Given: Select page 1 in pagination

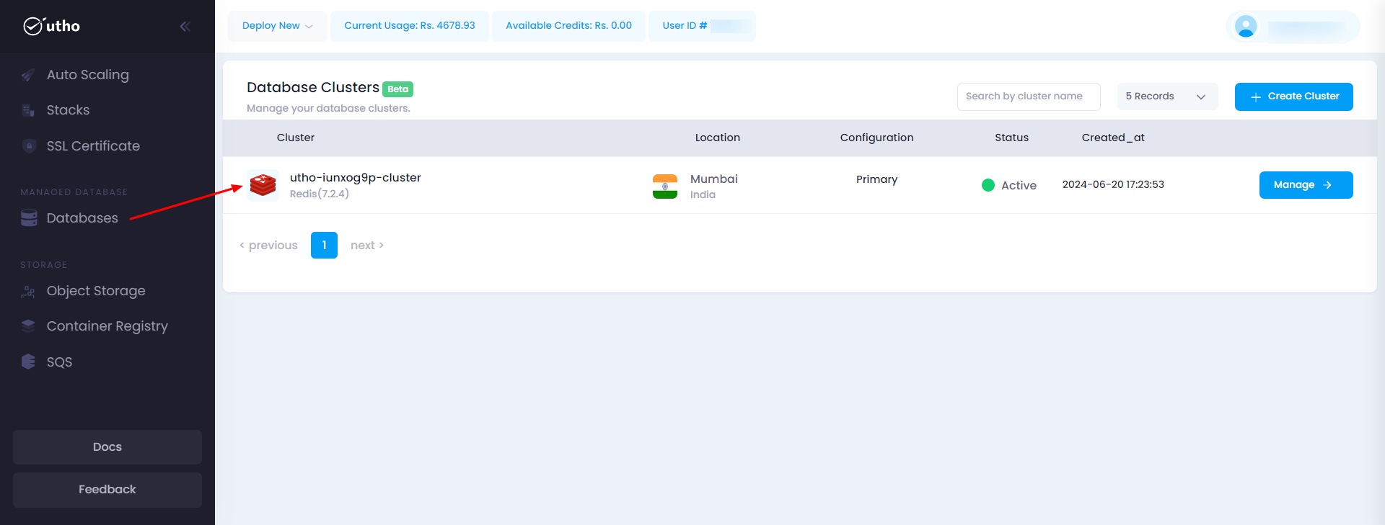Looking at the screenshot, I should pos(324,246).
